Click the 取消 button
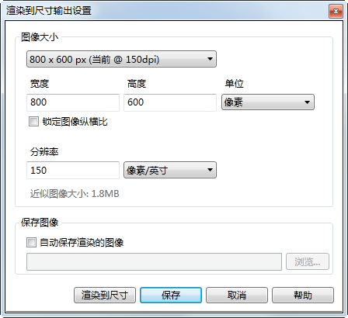 (237, 295)
